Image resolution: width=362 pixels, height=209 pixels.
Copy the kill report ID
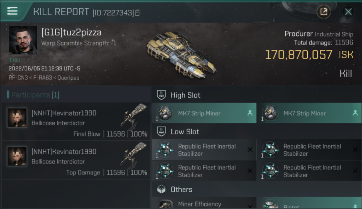tap(138, 13)
